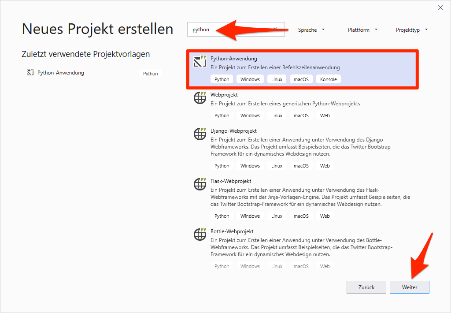Open the Plattform filter dropdown
This screenshot has height=313, width=451.
(x=362, y=30)
